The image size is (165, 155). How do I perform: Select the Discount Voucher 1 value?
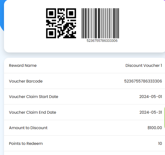[x=143, y=66]
